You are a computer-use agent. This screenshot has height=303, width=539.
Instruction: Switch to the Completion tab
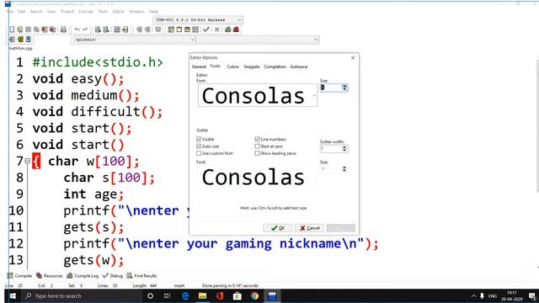(275, 66)
